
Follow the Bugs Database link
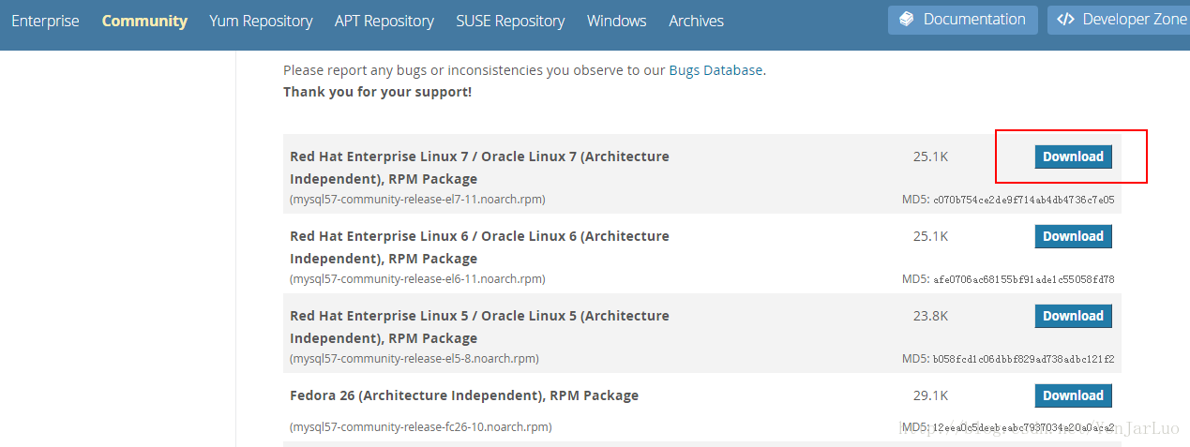click(x=716, y=70)
